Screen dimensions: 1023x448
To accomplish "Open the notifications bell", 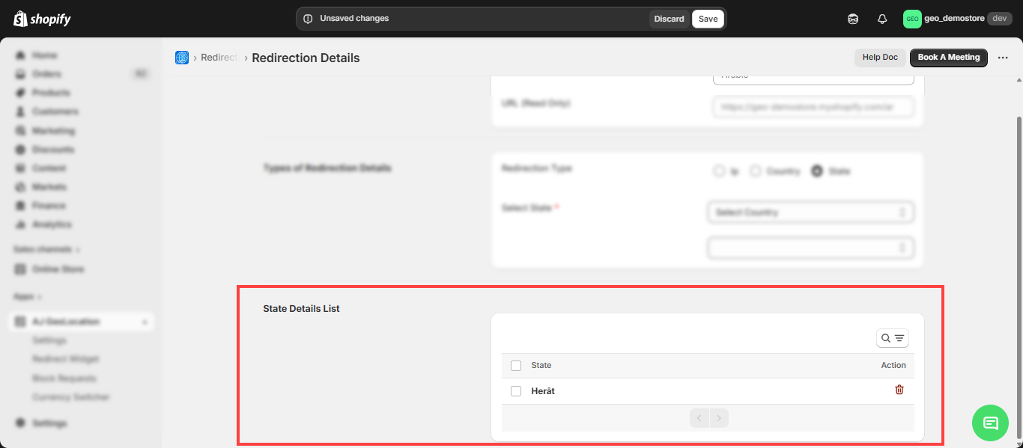I will (882, 19).
